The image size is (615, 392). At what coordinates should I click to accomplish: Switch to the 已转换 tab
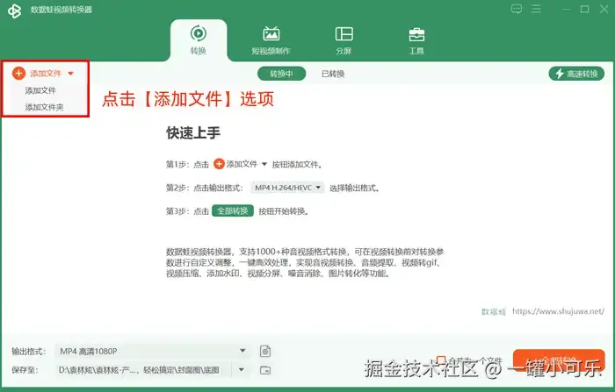click(x=333, y=74)
